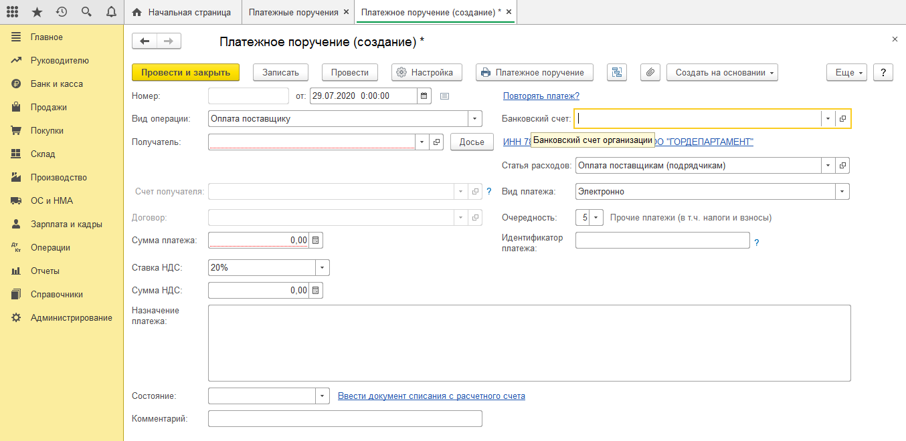Expand Получатель dropdown arrow

[x=422, y=142]
